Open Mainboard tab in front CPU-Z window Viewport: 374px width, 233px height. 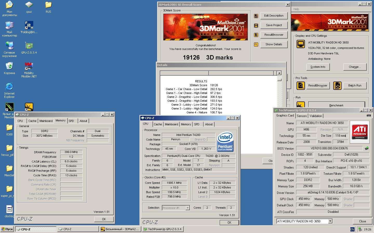[171, 124]
